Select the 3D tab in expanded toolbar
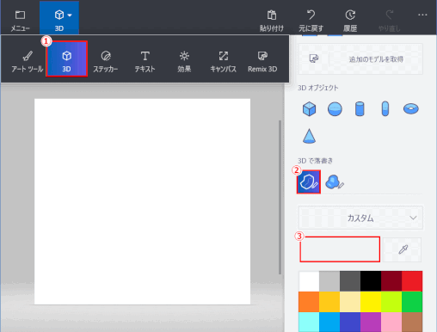The height and width of the screenshot is (332, 437). coord(66,58)
